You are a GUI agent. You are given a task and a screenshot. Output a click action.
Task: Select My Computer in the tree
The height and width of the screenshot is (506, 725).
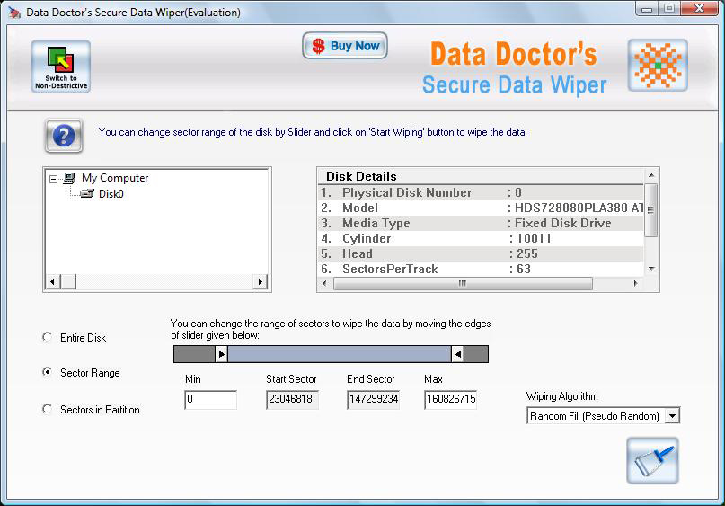(x=115, y=178)
